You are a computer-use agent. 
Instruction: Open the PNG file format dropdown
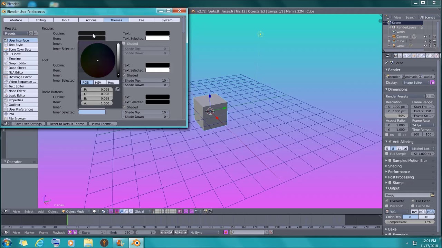[397, 211]
